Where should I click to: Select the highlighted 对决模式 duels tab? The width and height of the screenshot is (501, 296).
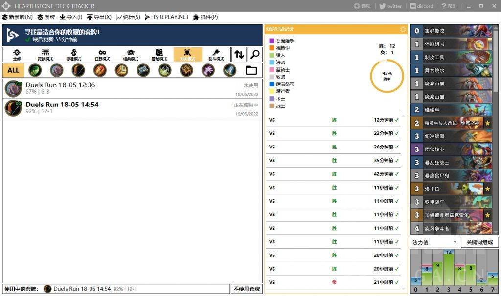coord(187,55)
